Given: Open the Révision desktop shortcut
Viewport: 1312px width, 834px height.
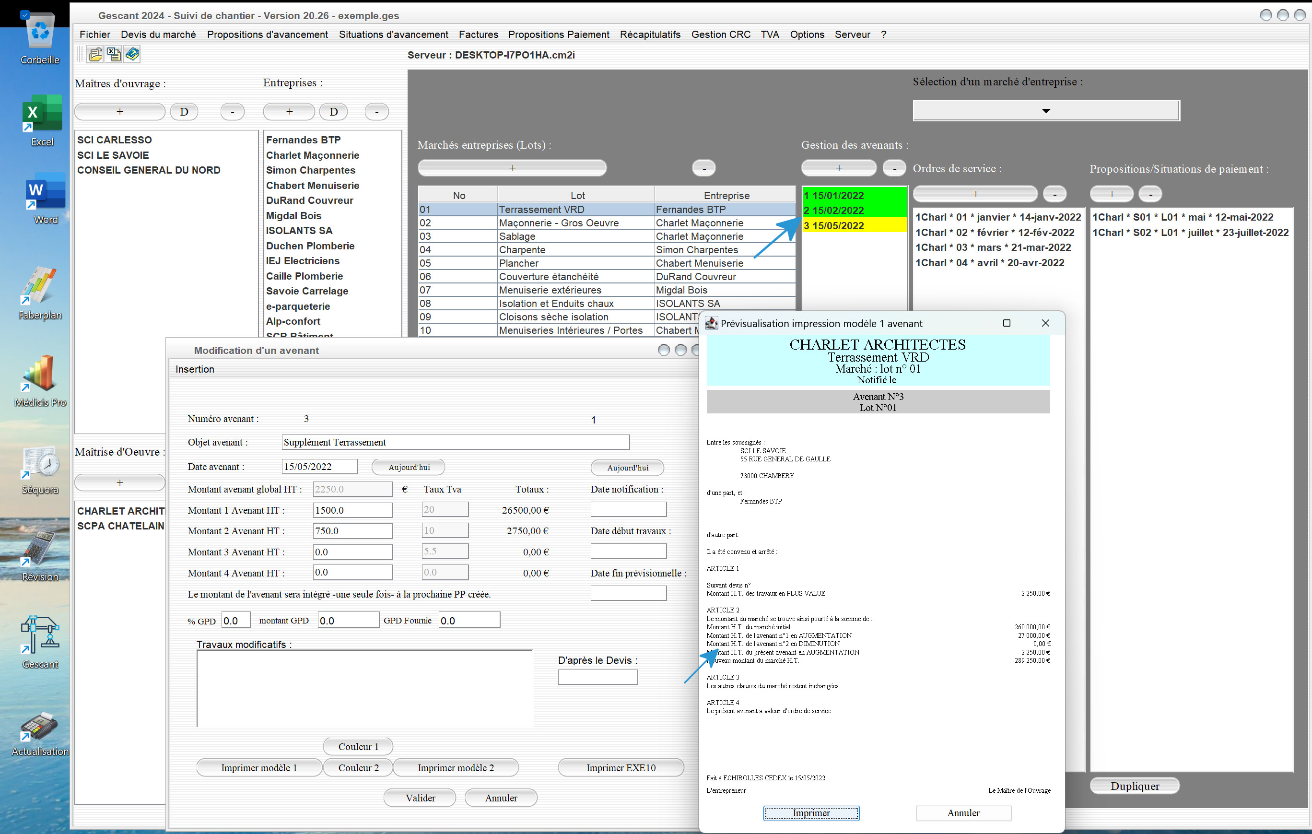Looking at the screenshot, I should click(x=40, y=556).
